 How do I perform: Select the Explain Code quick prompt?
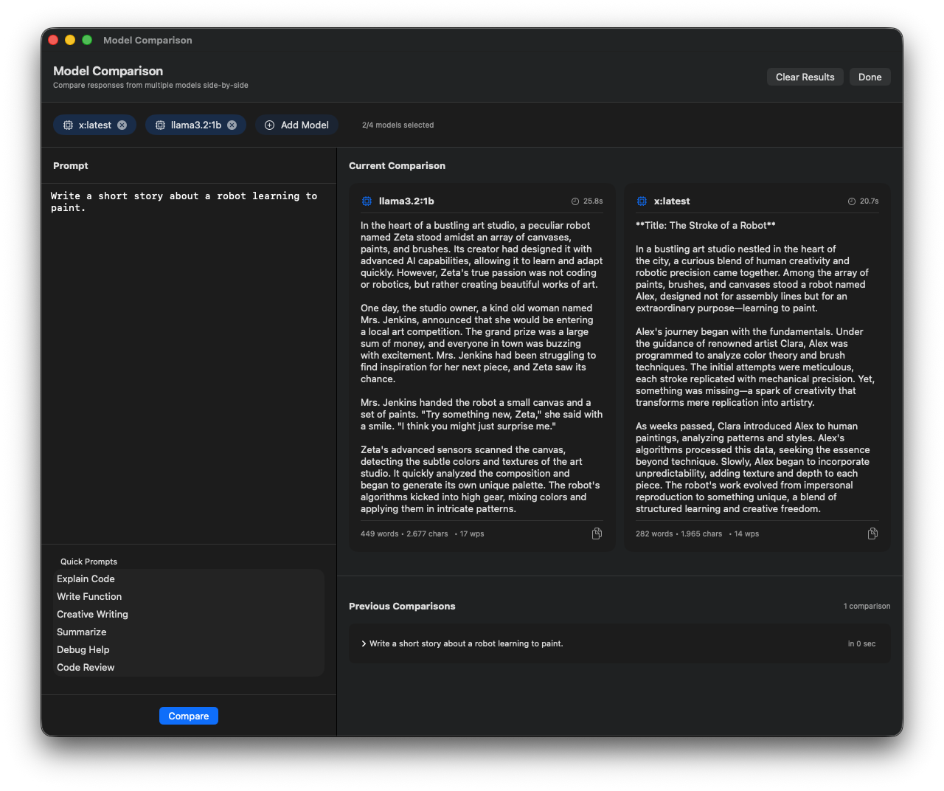point(86,579)
